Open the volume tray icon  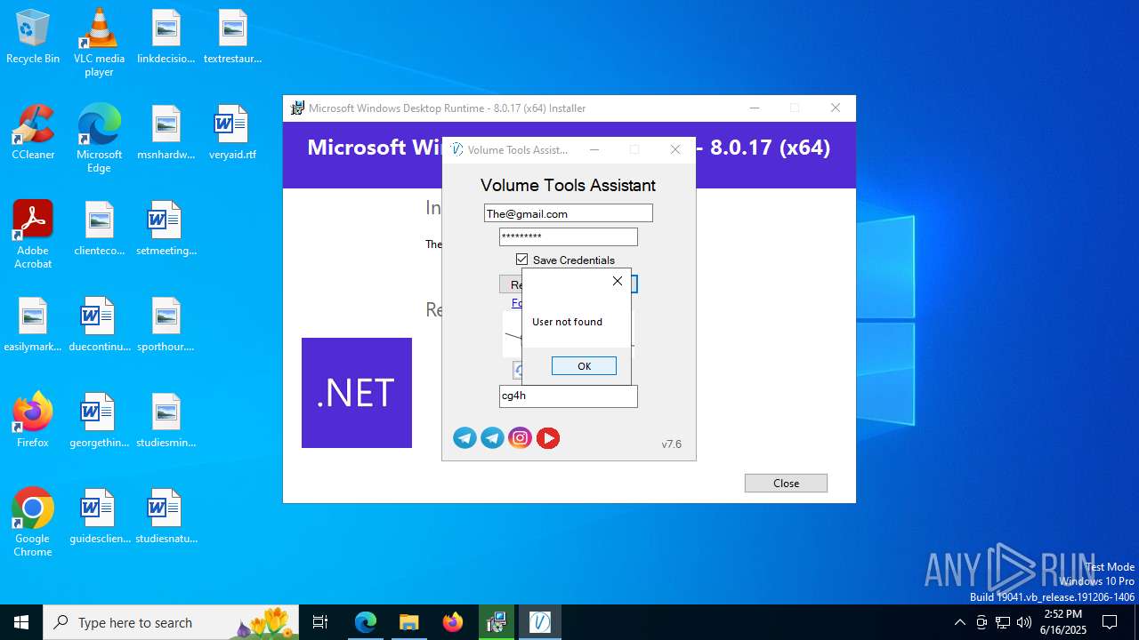tap(1024, 622)
